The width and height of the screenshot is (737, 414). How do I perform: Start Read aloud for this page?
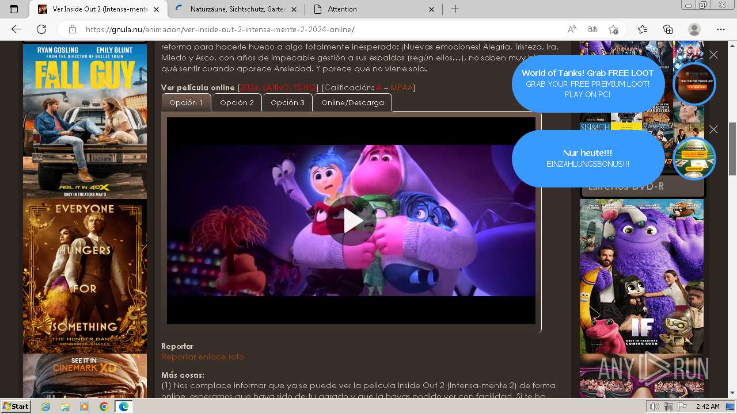(572, 29)
